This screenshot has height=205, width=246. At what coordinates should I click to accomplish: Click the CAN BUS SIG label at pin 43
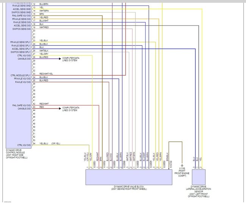24,109
